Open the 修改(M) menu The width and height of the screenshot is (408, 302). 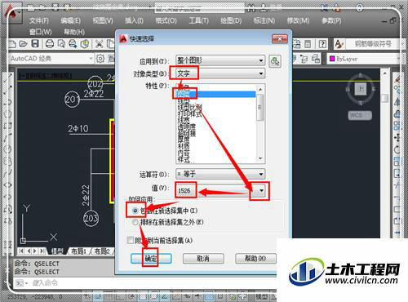[x=298, y=20]
